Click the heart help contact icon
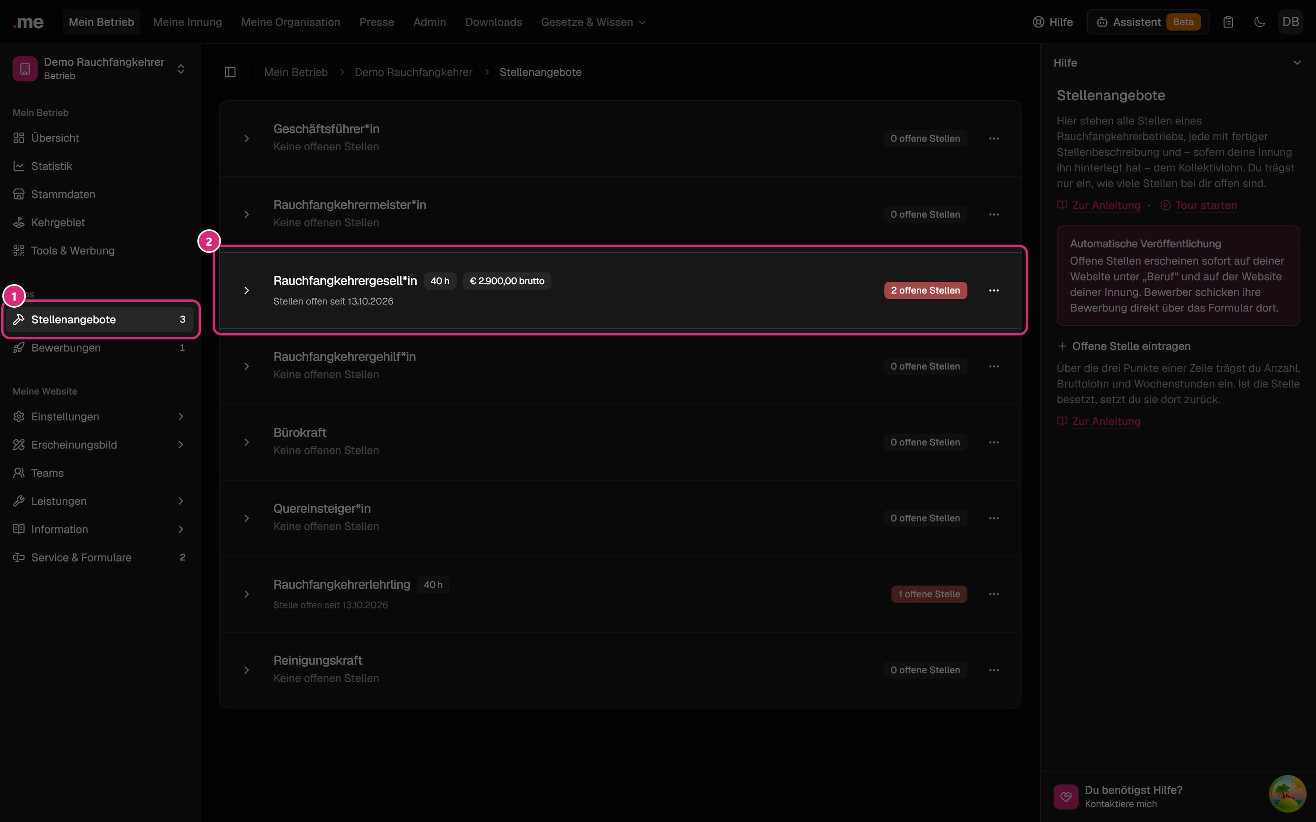 click(x=1065, y=797)
